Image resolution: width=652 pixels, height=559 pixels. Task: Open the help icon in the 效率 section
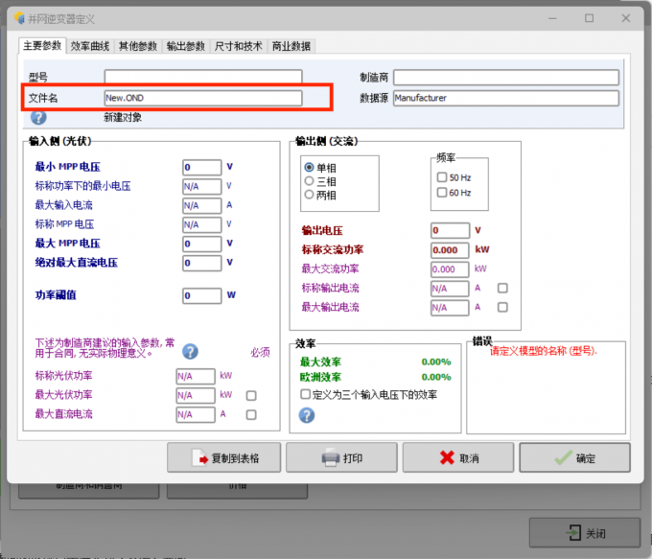pos(307,415)
